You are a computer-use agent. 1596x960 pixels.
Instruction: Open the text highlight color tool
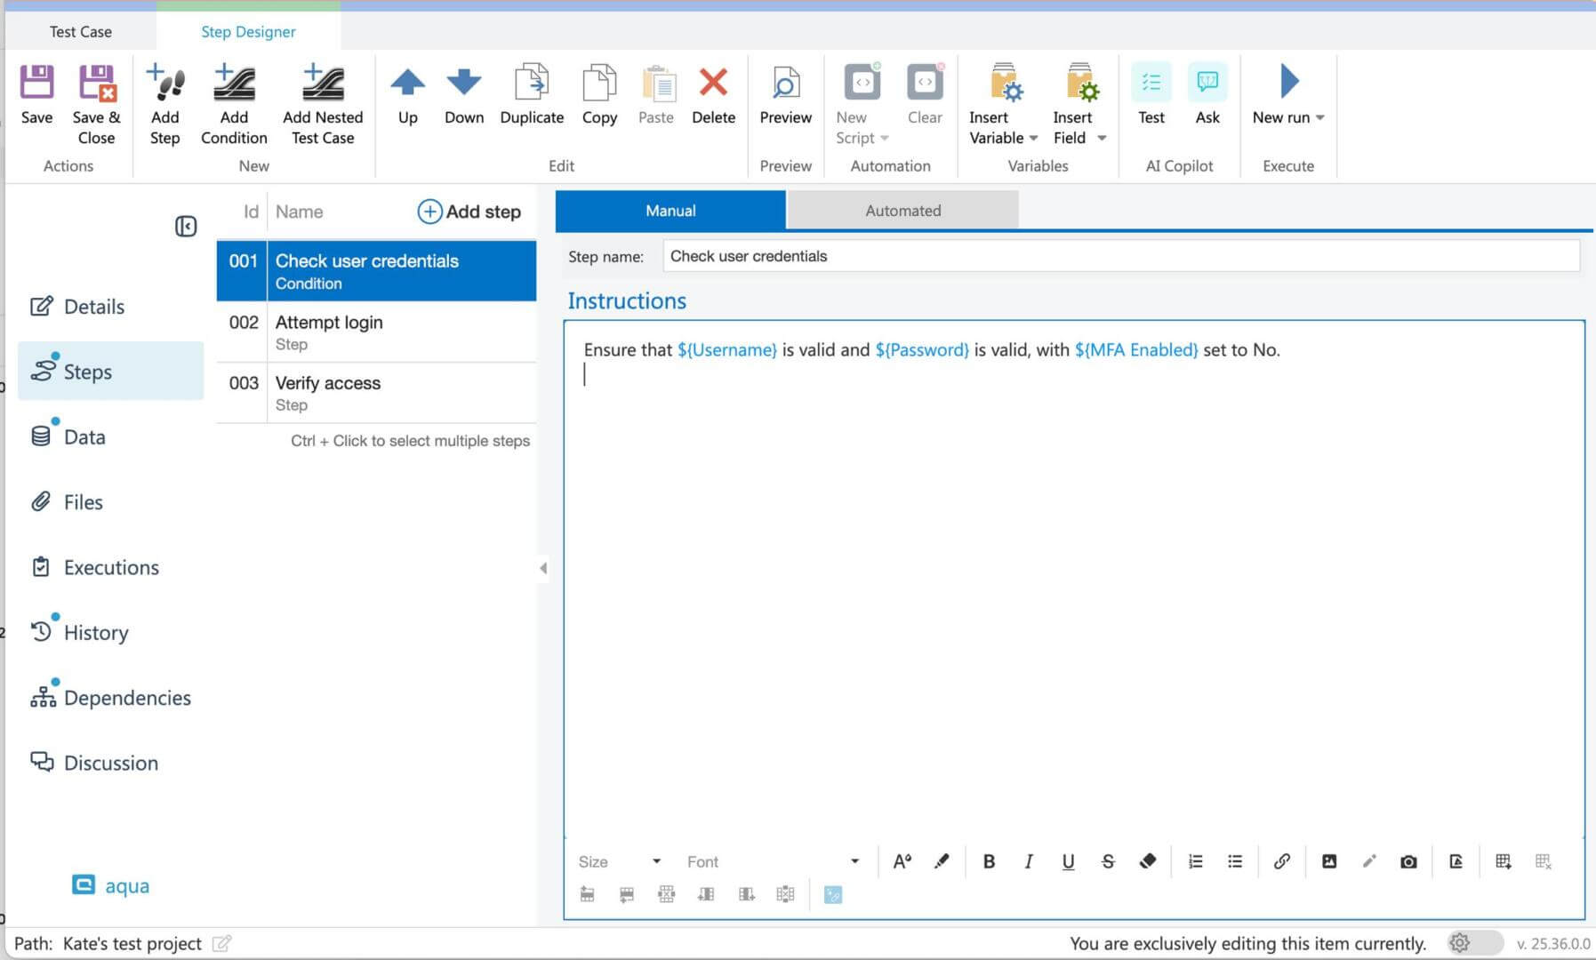[942, 861]
